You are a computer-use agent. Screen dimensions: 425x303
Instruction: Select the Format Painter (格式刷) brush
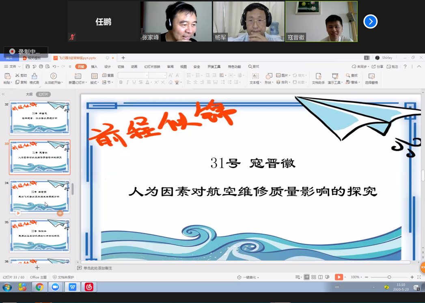pyautogui.click(x=35, y=79)
